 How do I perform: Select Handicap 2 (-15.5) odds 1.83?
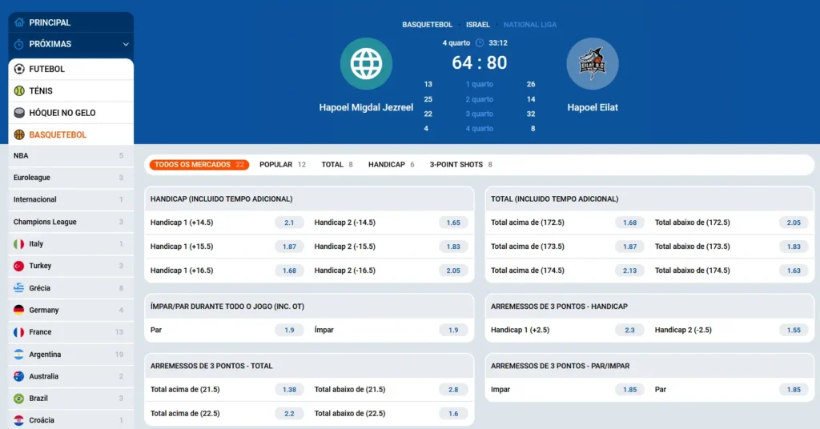click(453, 247)
